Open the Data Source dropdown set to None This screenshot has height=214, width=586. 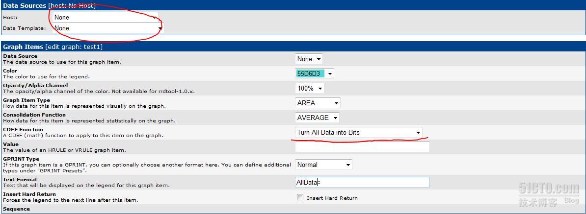pos(309,59)
